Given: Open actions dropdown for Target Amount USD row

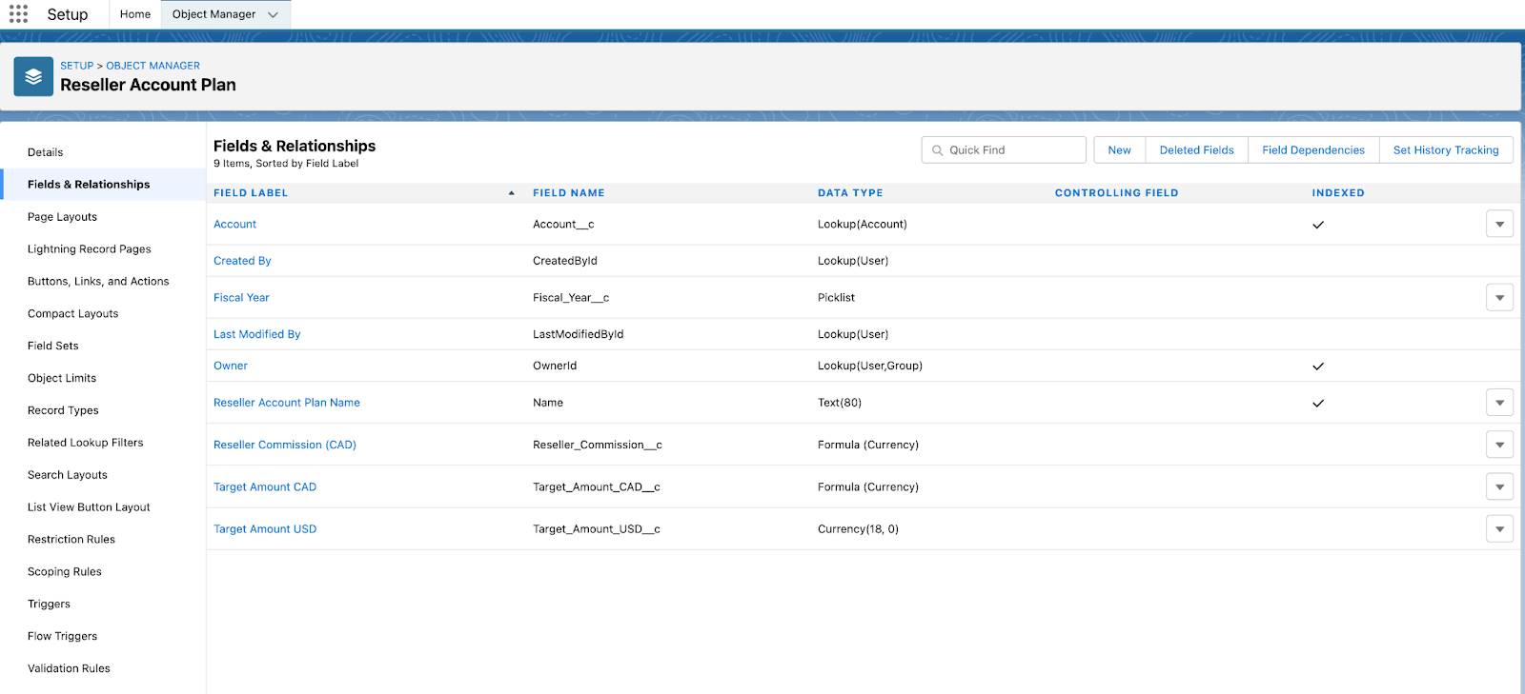Looking at the screenshot, I should [x=1499, y=528].
